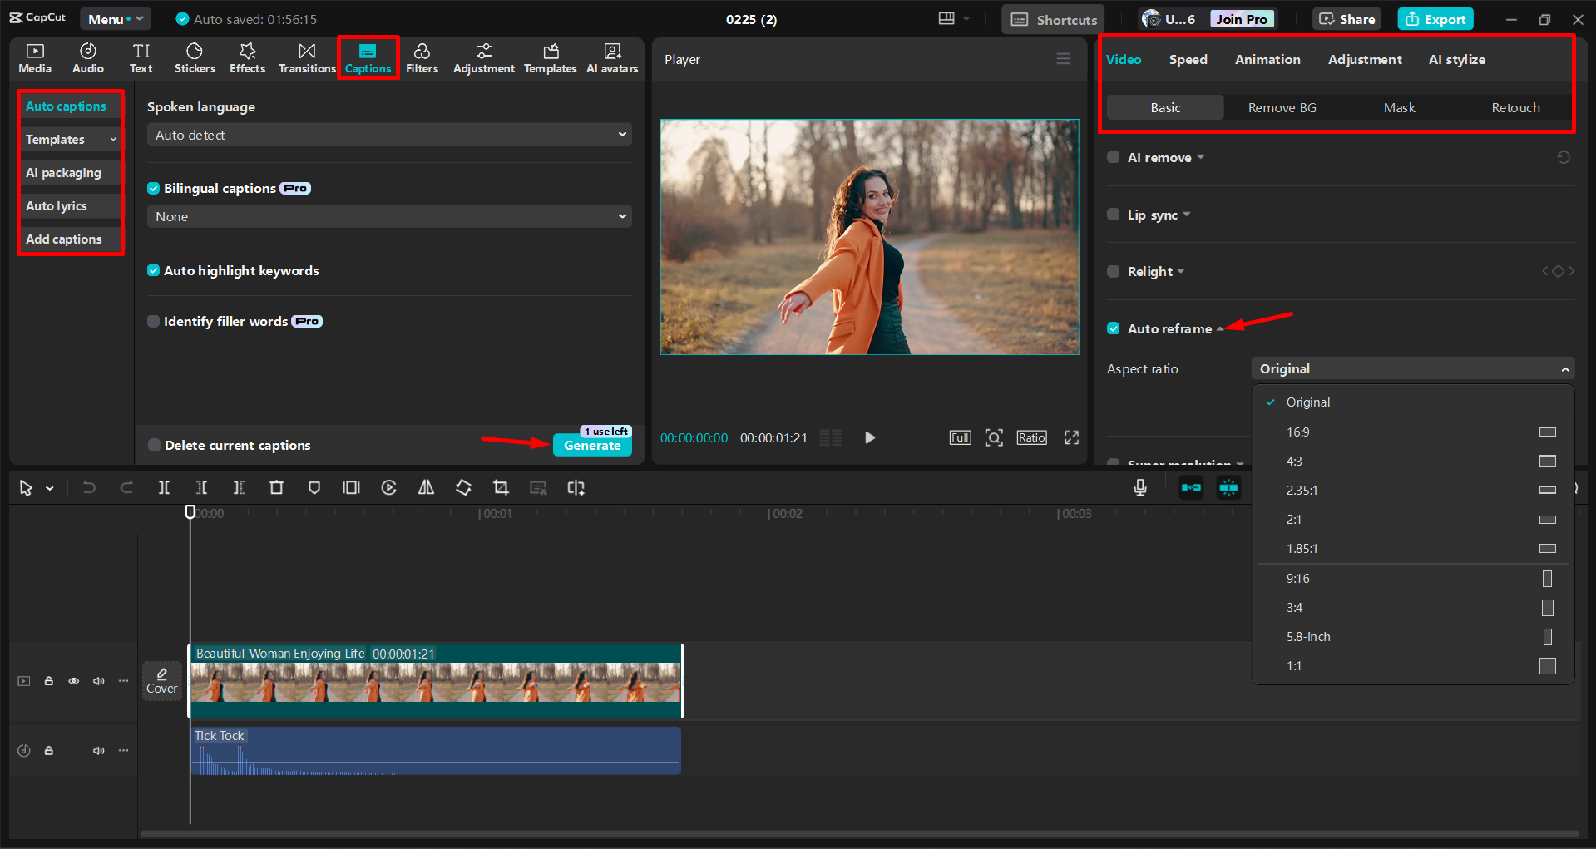Disable Auto highlight keywords

(x=154, y=270)
